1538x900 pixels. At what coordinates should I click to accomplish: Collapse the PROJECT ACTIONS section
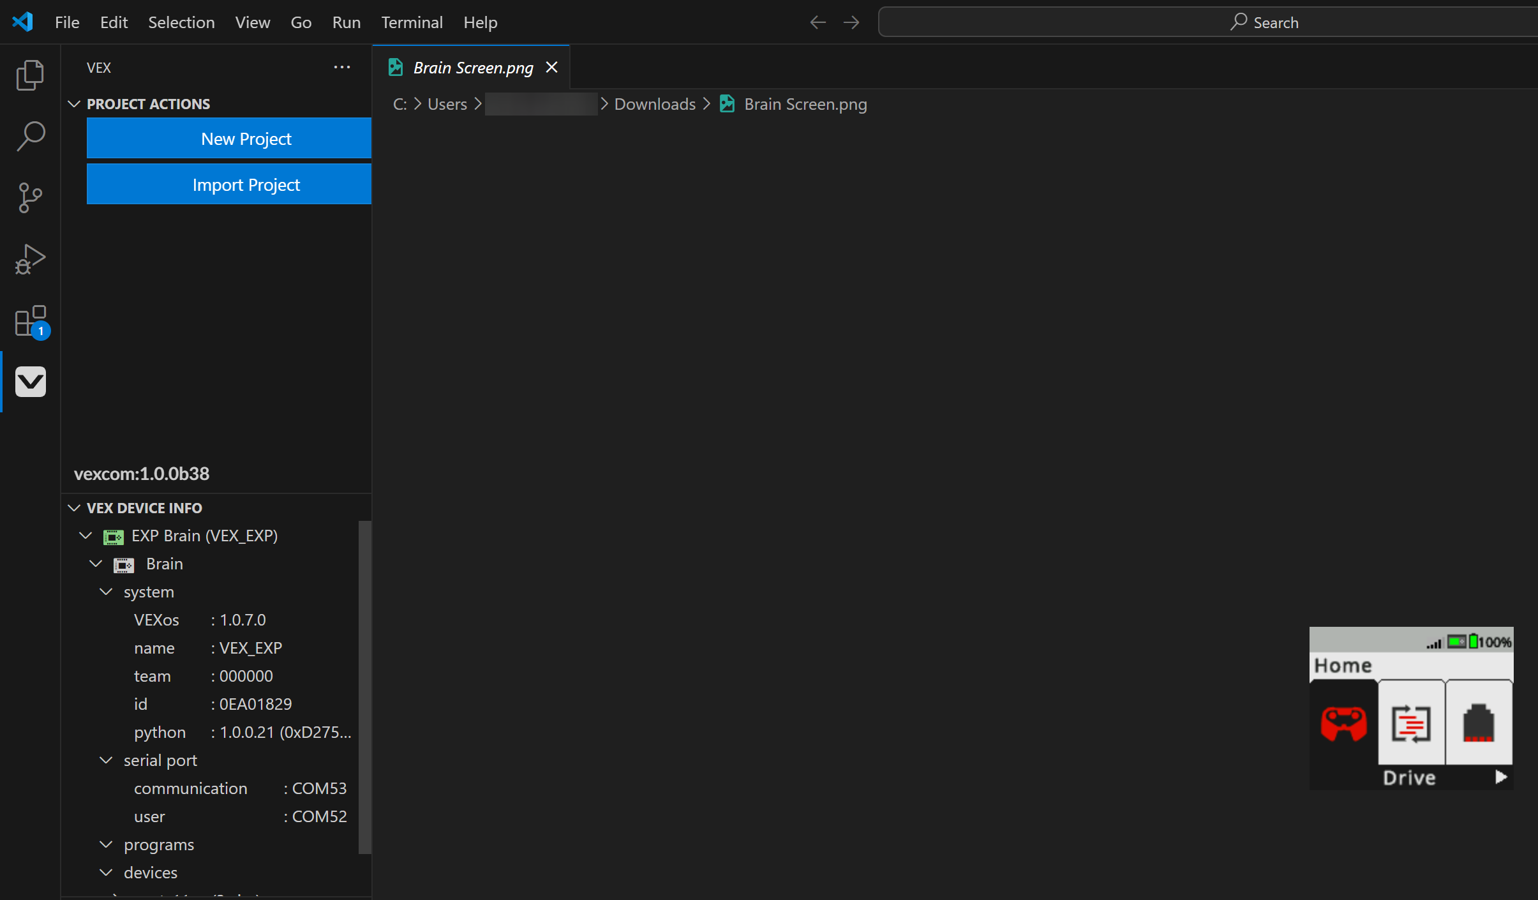coord(74,103)
